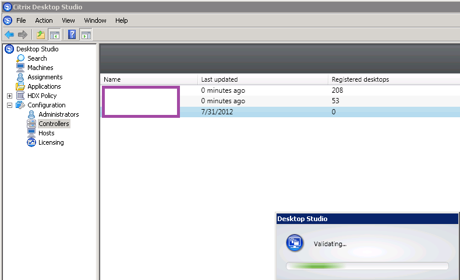Sort by Registered desktops column header

(x=394, y=79)
